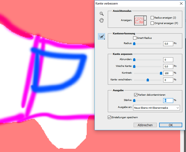Click the Radius slider handle

[x=134, y=44]
